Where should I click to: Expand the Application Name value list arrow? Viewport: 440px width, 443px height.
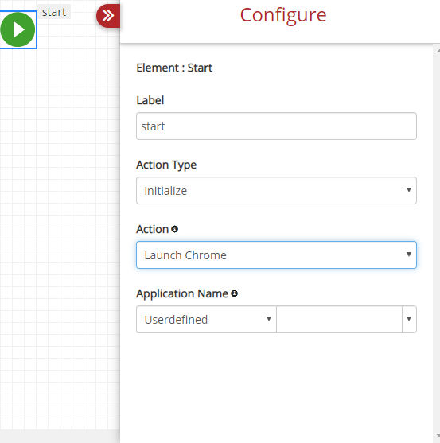409,319
